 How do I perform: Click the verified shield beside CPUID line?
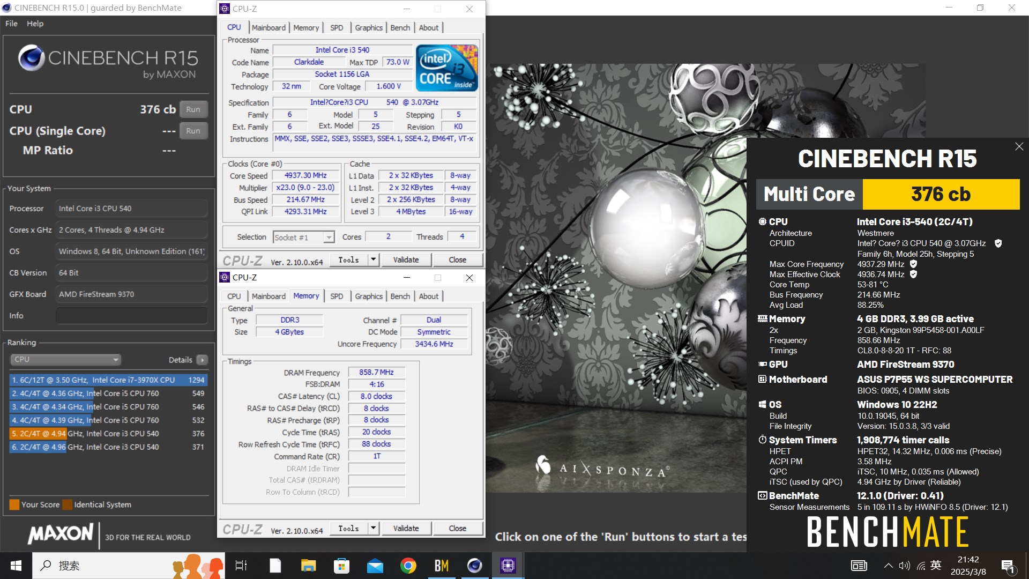[998, 243]
